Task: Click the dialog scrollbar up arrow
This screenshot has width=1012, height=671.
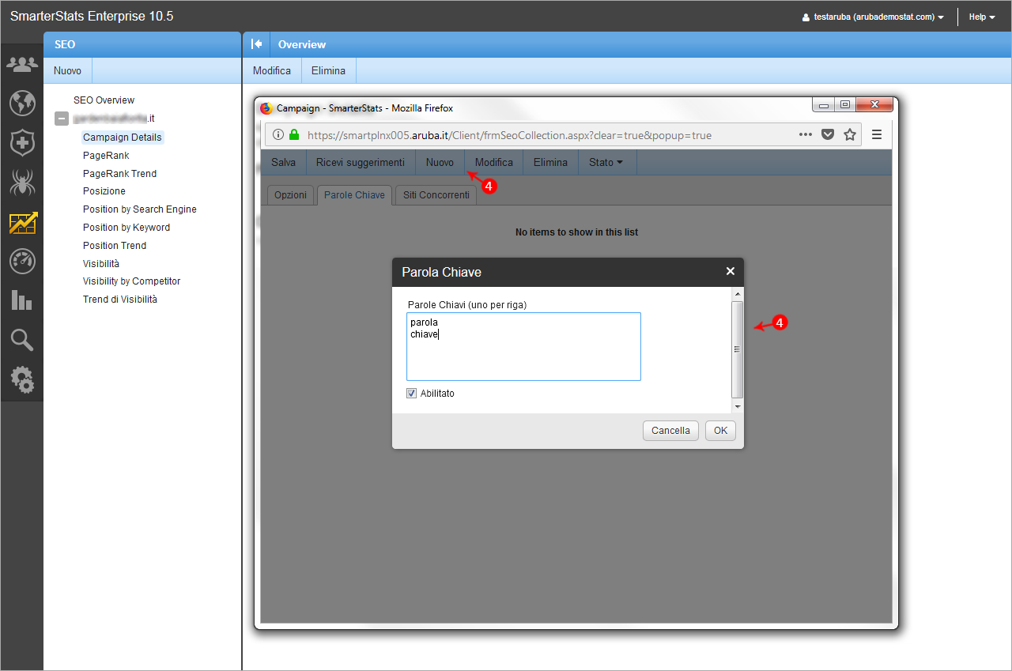Action: click(737, 293)
